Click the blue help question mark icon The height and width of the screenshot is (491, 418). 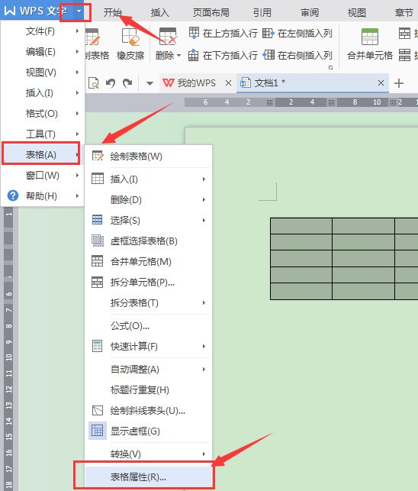coord(13,195)
